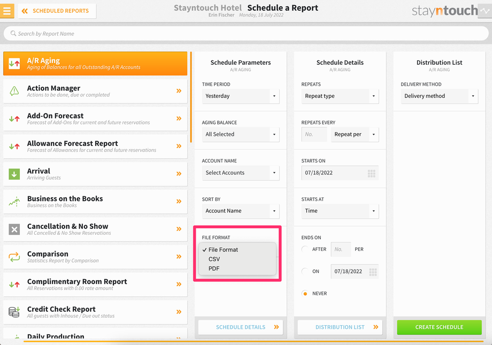This screenshot has width=492, height=345.
Task: Click the Ends On date 07/18/2022 field
Action: [x=355, y=271]
